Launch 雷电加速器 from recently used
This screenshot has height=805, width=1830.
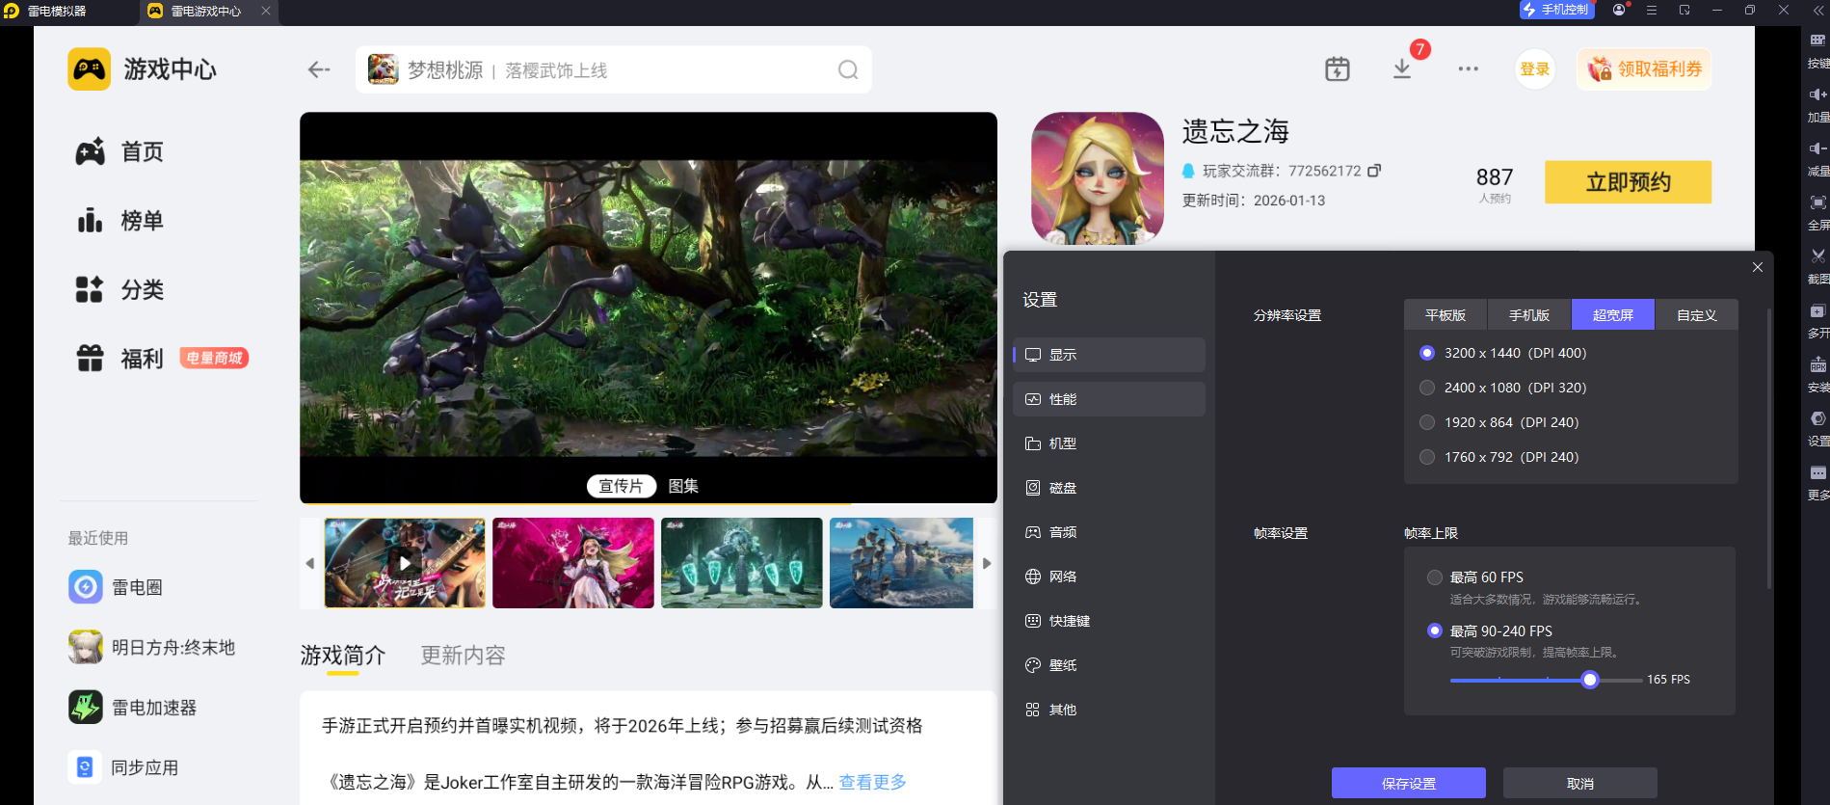click(x=133, y=708)
